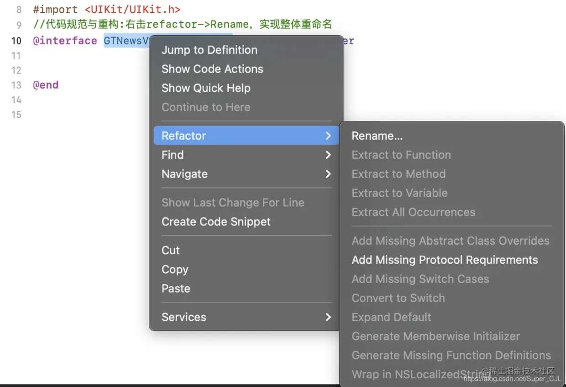Image resolution: width=566 pixels, height=387 pixels.
Task: Click line number 8 in the gutter
Action: point(19,10)
